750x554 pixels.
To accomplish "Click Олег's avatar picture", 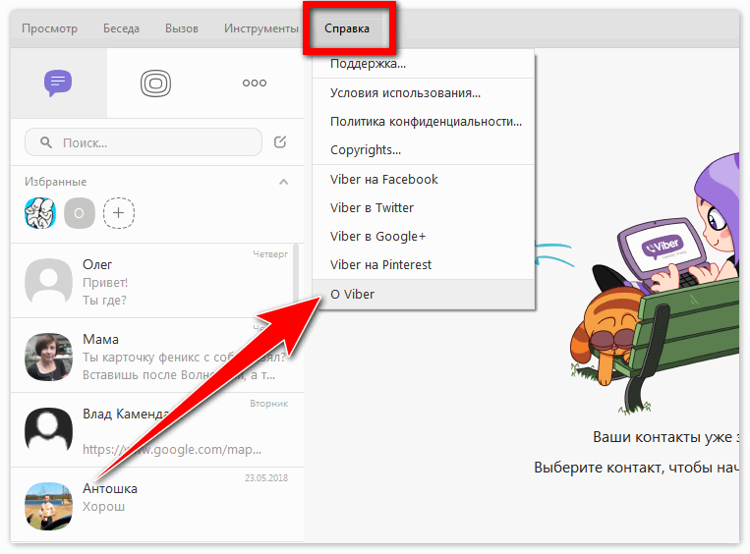I will pos(48,282).
